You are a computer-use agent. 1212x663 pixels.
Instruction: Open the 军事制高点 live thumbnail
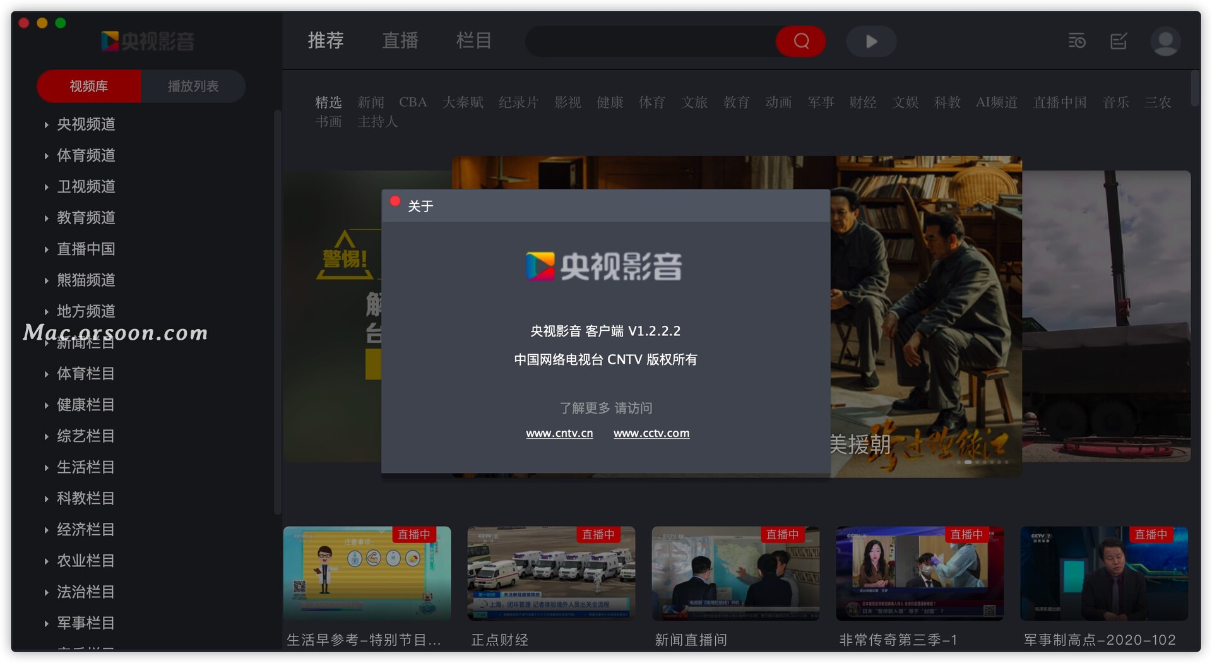[x=1104, y=573]
